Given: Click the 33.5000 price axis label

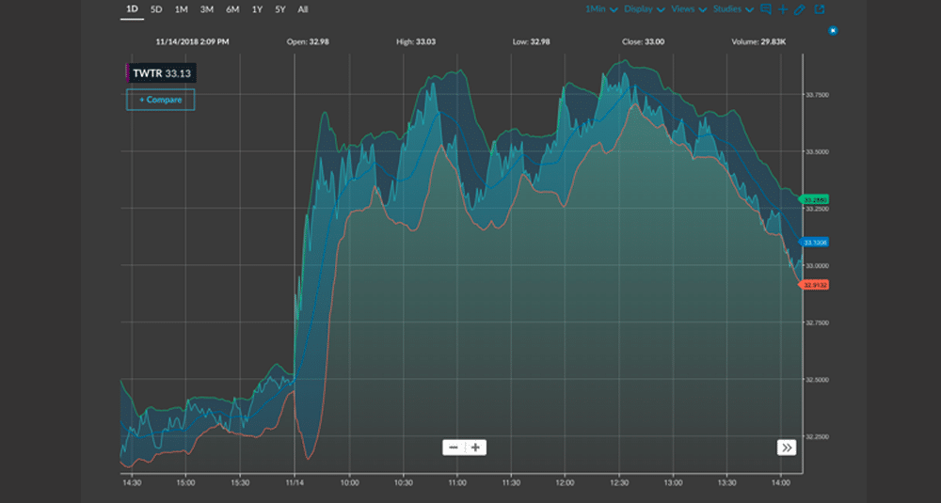Looking at the screenshot, I should point(817,151).
